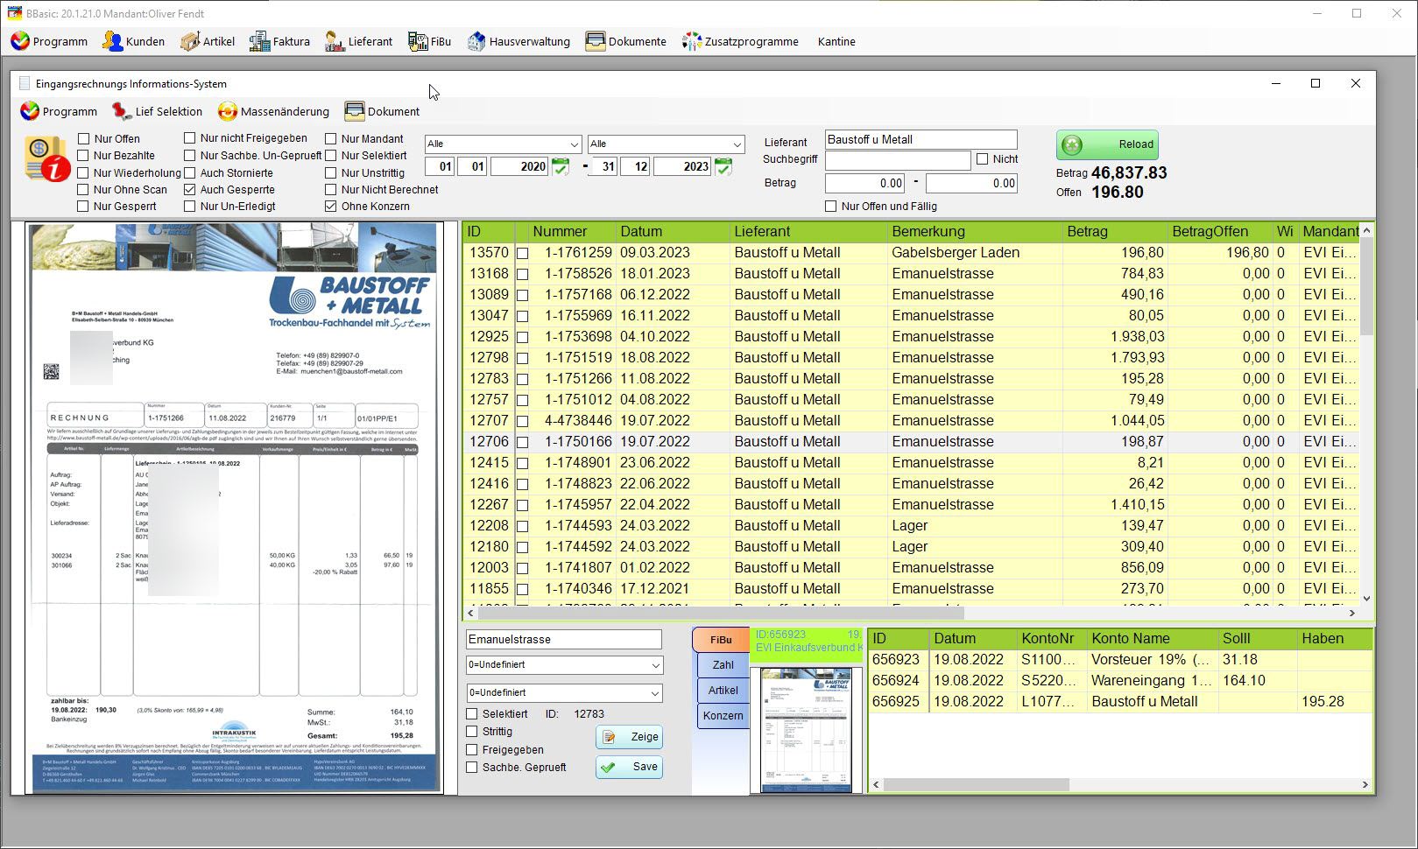Viewport: 1418px width, 849px height.
Task: Check the Selektiert checkbox in detail panel
Action: tap(472, 714)
